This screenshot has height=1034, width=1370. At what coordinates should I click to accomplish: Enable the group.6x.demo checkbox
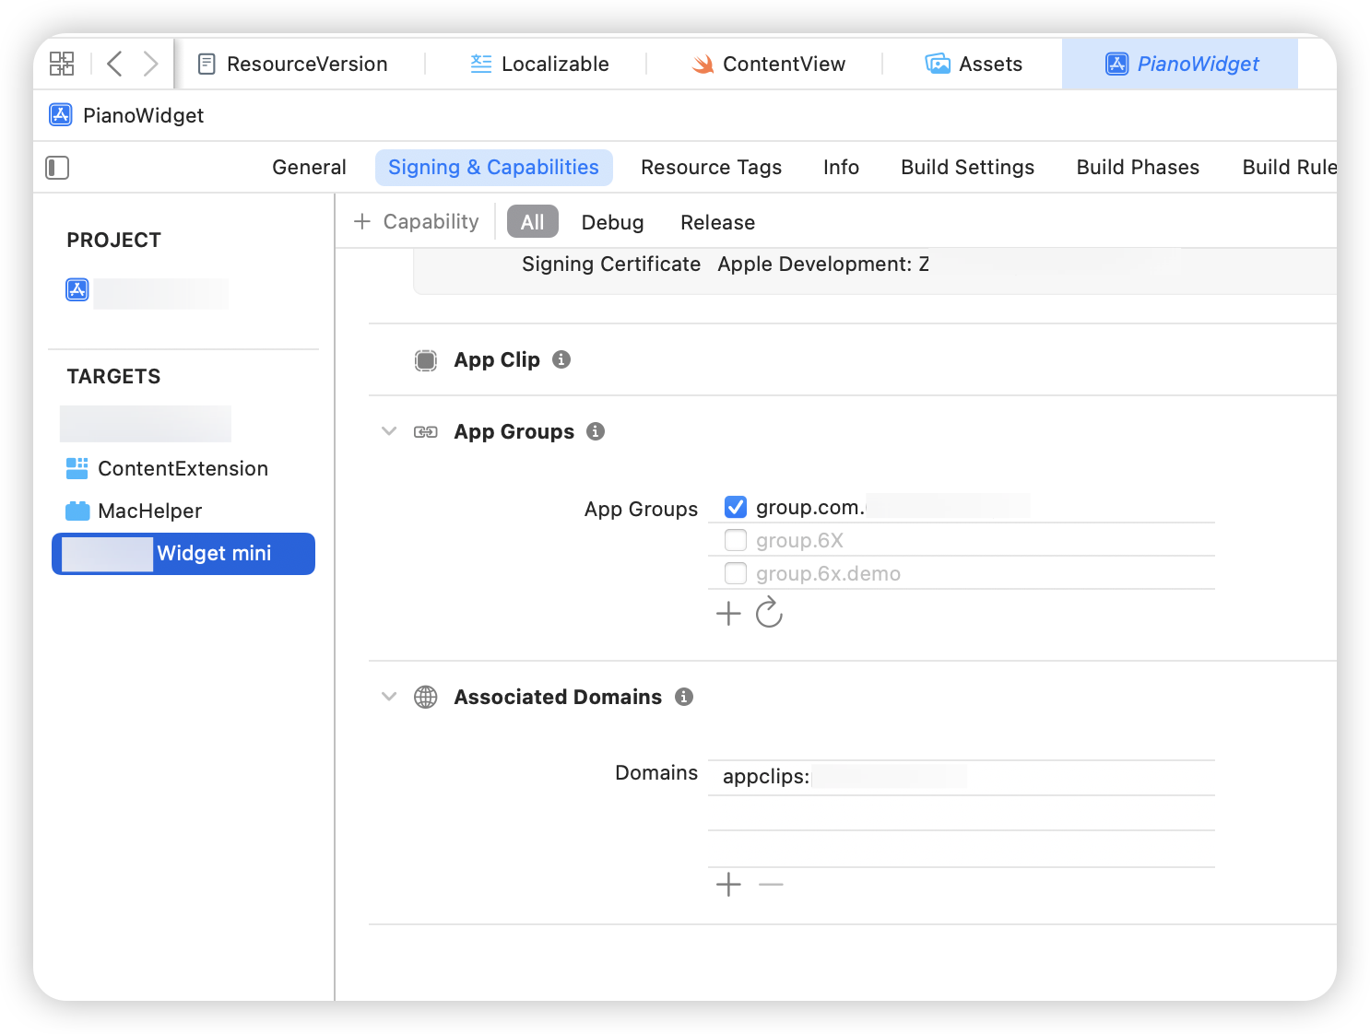736,573
